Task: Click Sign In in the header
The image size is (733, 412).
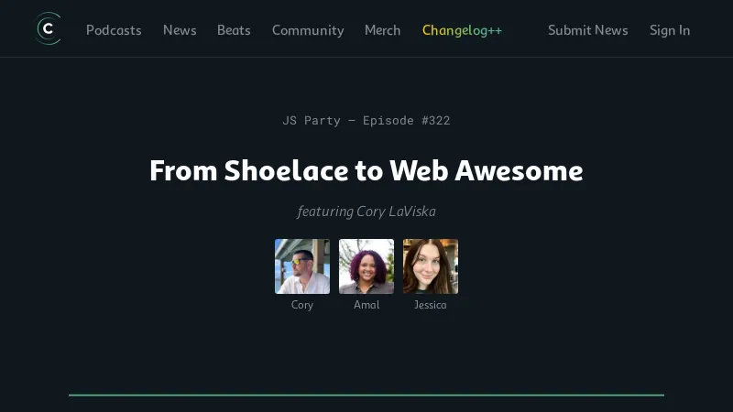Action: click(x=670, y=30)
